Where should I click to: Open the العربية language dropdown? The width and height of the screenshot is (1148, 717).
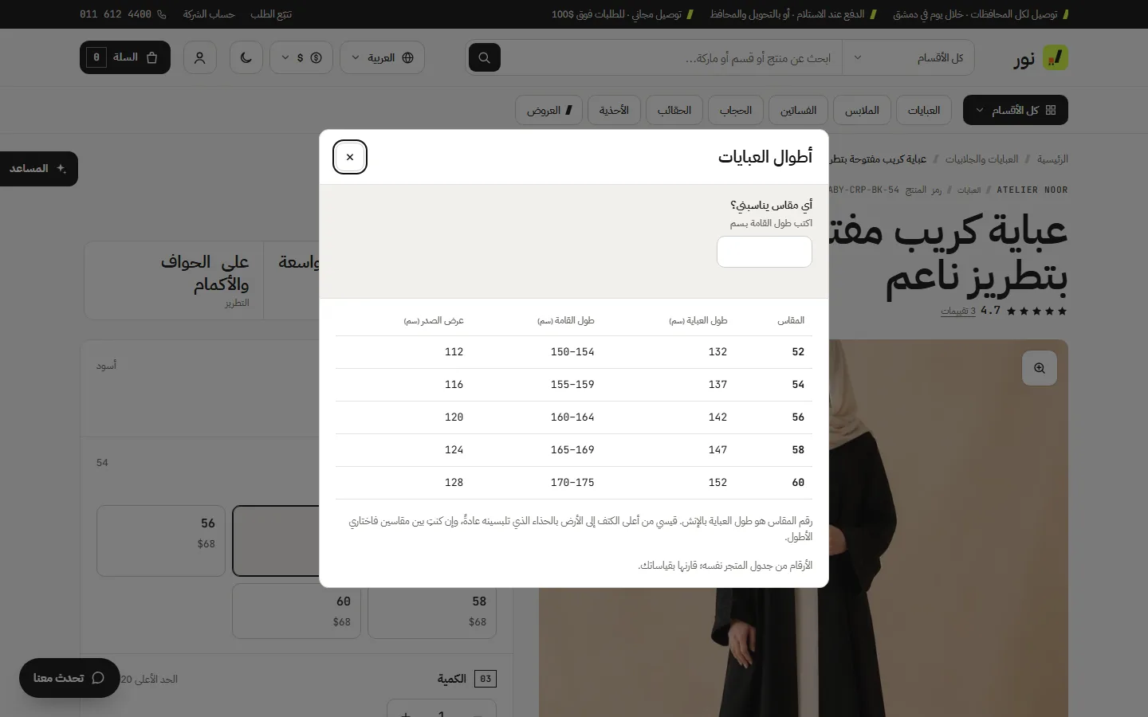pyautogui.click(x=383, y=57)
